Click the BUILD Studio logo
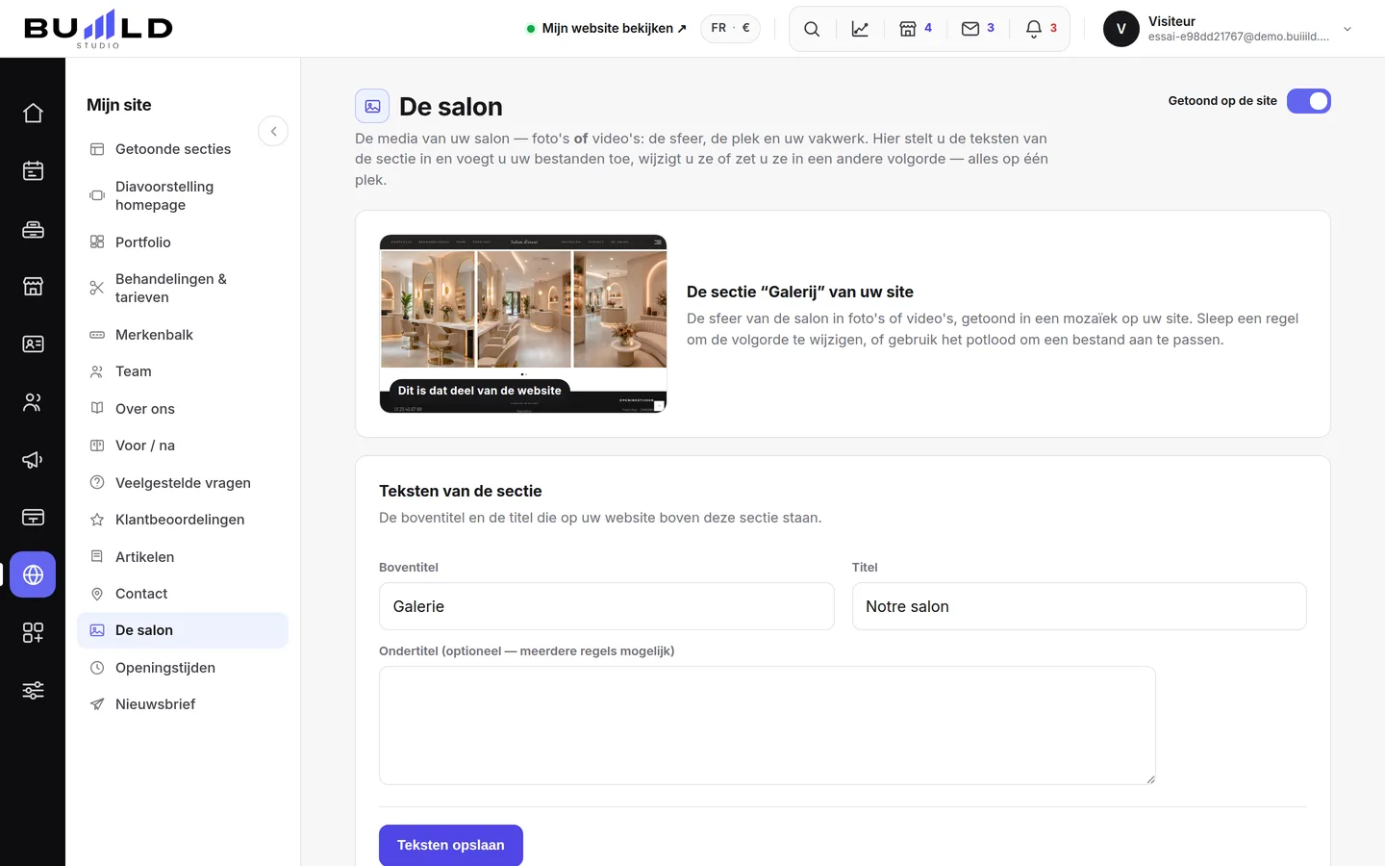The height and width of the screenshot is (866, 1385). click(98, 29)
